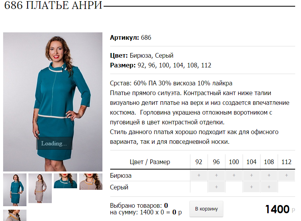Click the 1400 price label
301x221 pixels.
(x=277, y=209)
